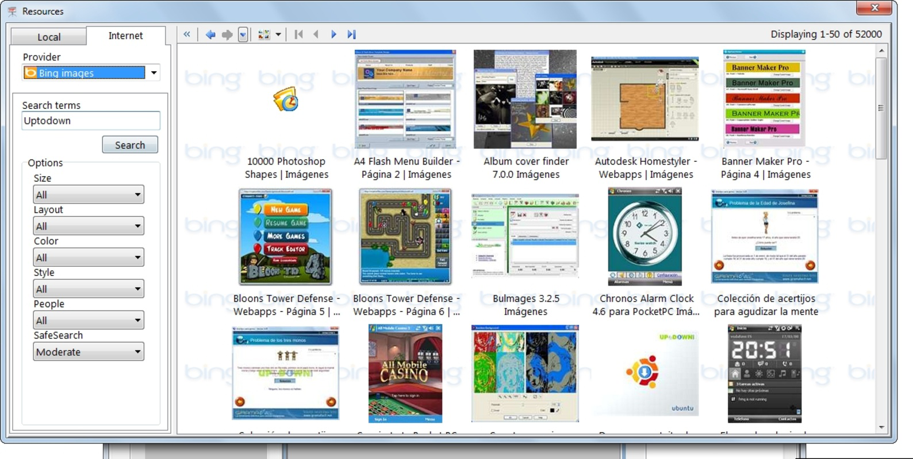
Task: Select the Banner Maker Pro thumbnail
Action: tap(764, 99)
